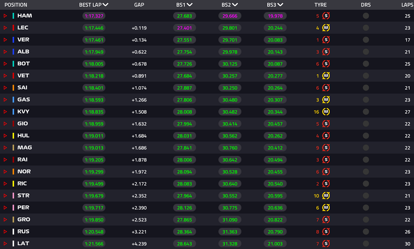The width and height of the screenshot is (414, 249).
Task: Click the DRS indicator for ALB
Action: pyautogui.click(x=366, y=52)
